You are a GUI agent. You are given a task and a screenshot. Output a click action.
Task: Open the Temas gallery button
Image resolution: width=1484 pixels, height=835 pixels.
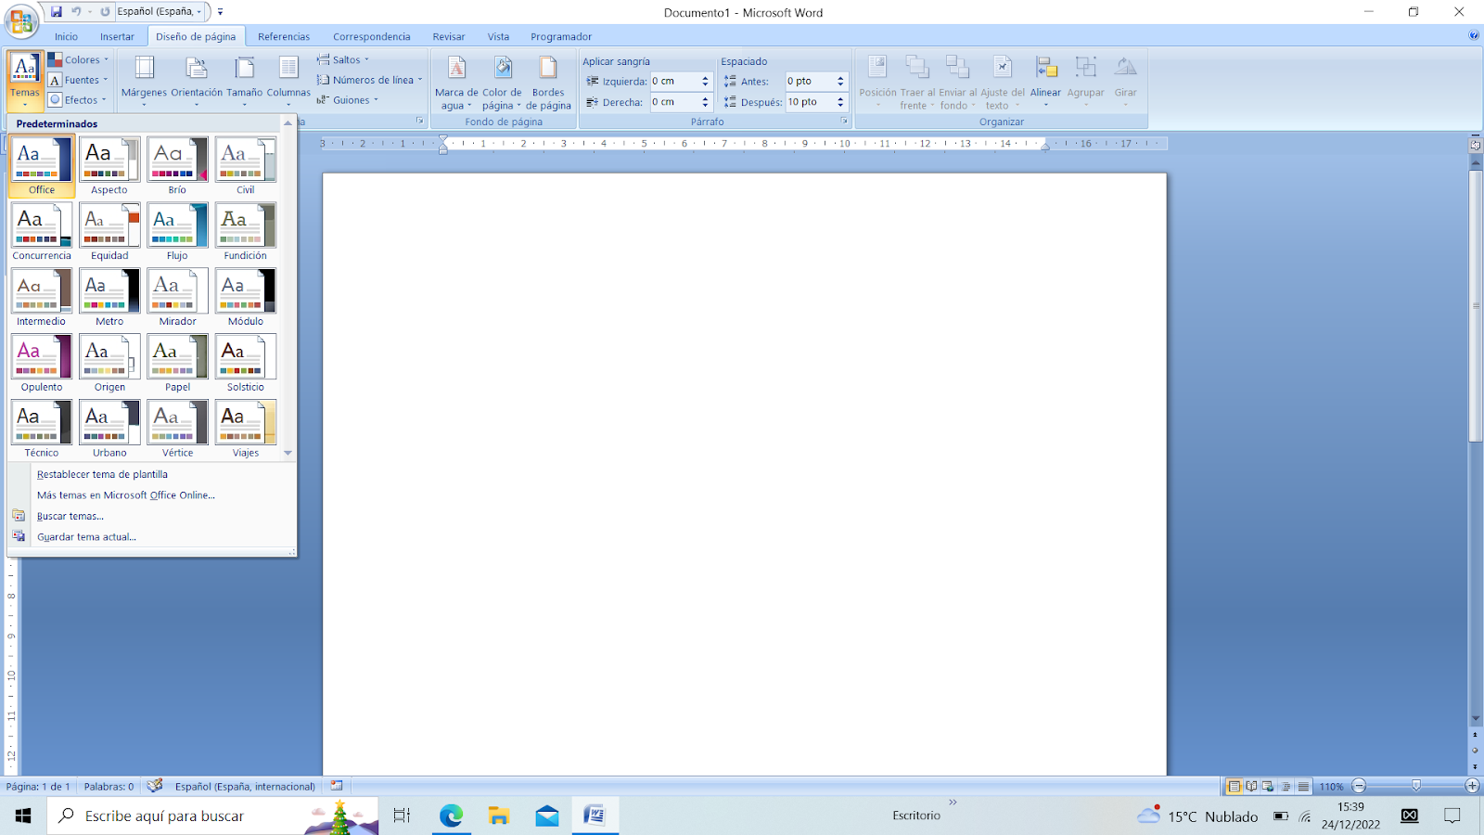click(x=25, y=81)
